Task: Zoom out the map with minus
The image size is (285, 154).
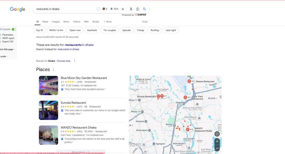Action: pyautogui.click(x=217, y=148)
